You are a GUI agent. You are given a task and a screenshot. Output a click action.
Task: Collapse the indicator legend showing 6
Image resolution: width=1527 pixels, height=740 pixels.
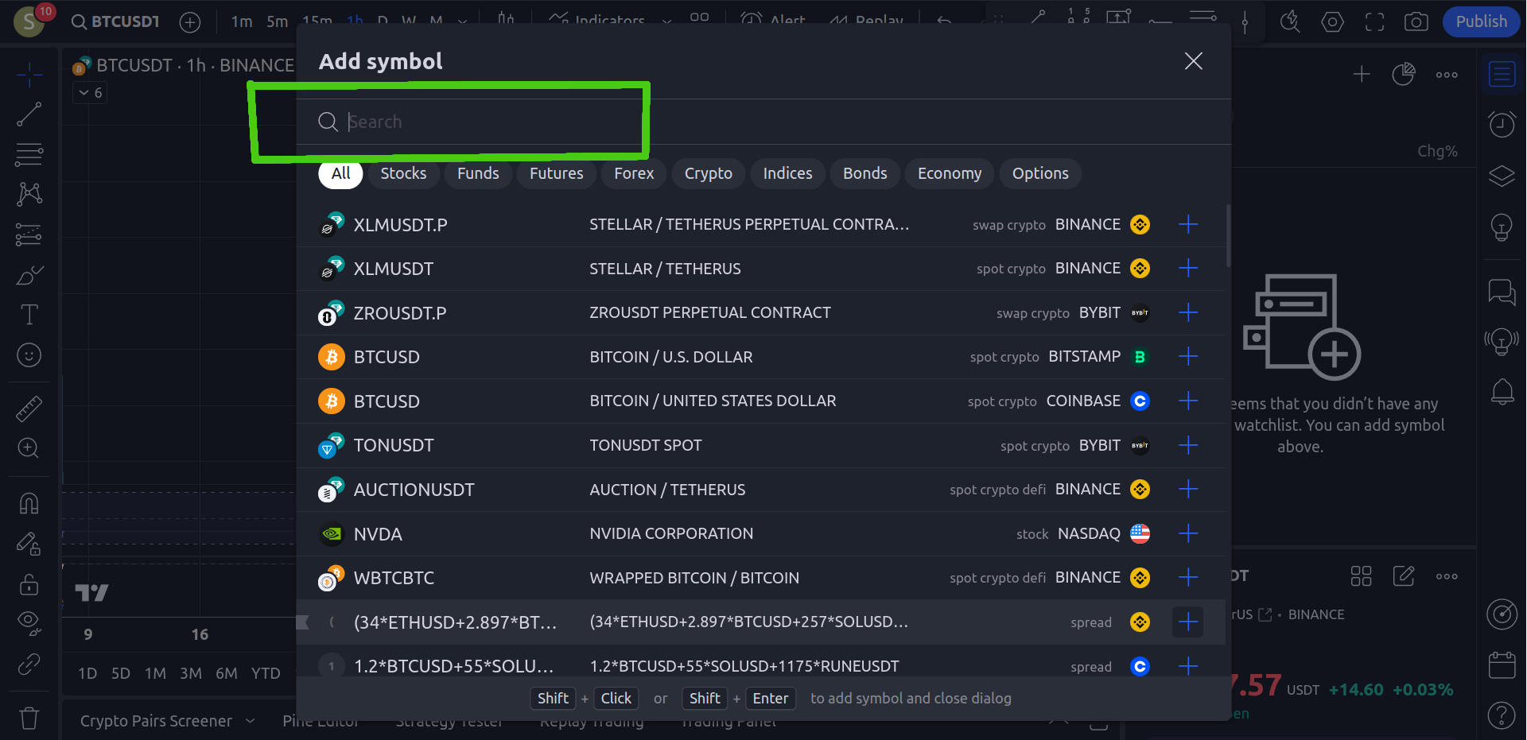84,93
